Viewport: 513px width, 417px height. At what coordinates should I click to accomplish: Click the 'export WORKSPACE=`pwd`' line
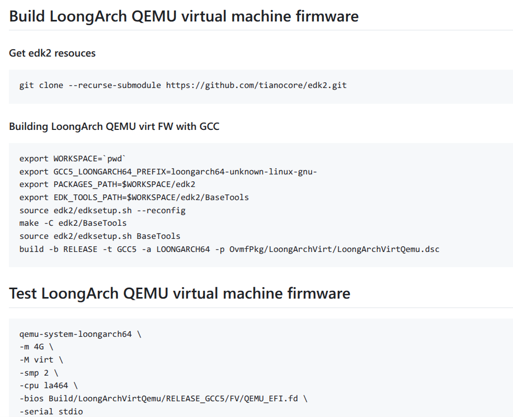point(73,159)
